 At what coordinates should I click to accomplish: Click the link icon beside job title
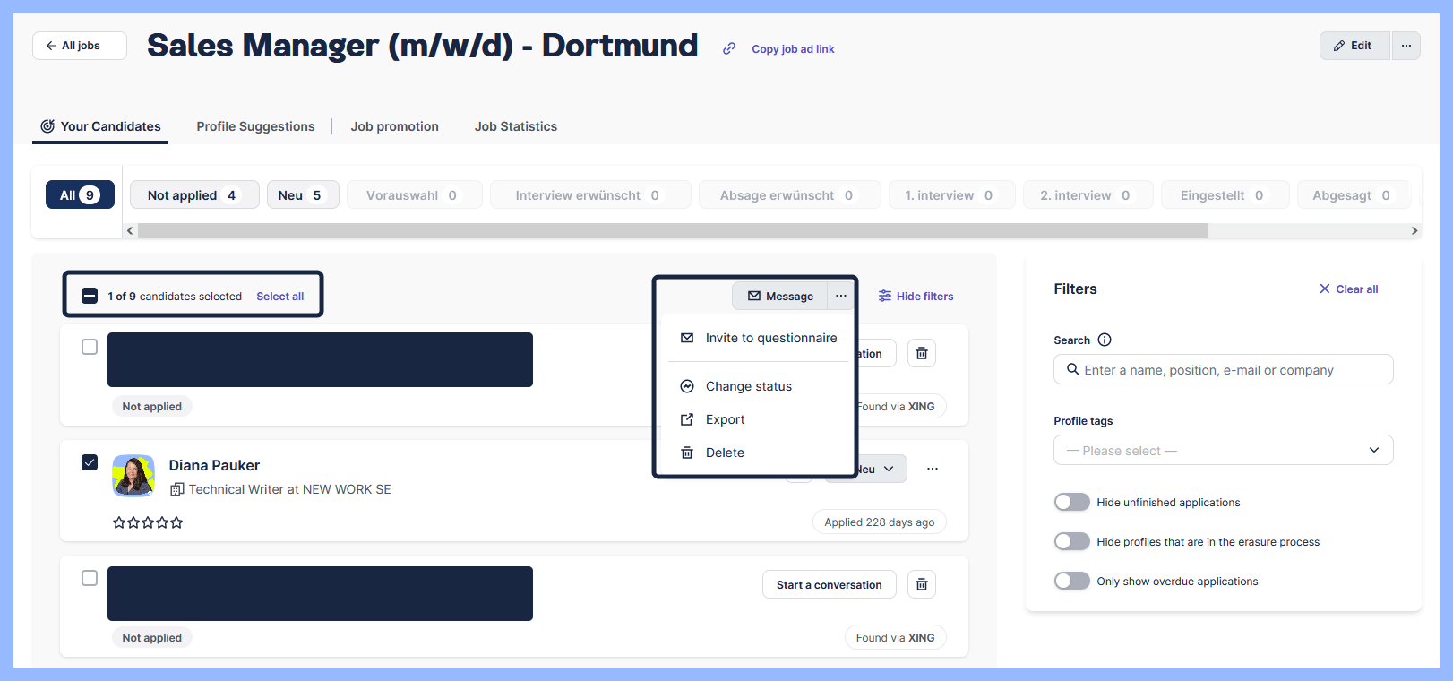(x=729, y=48)
